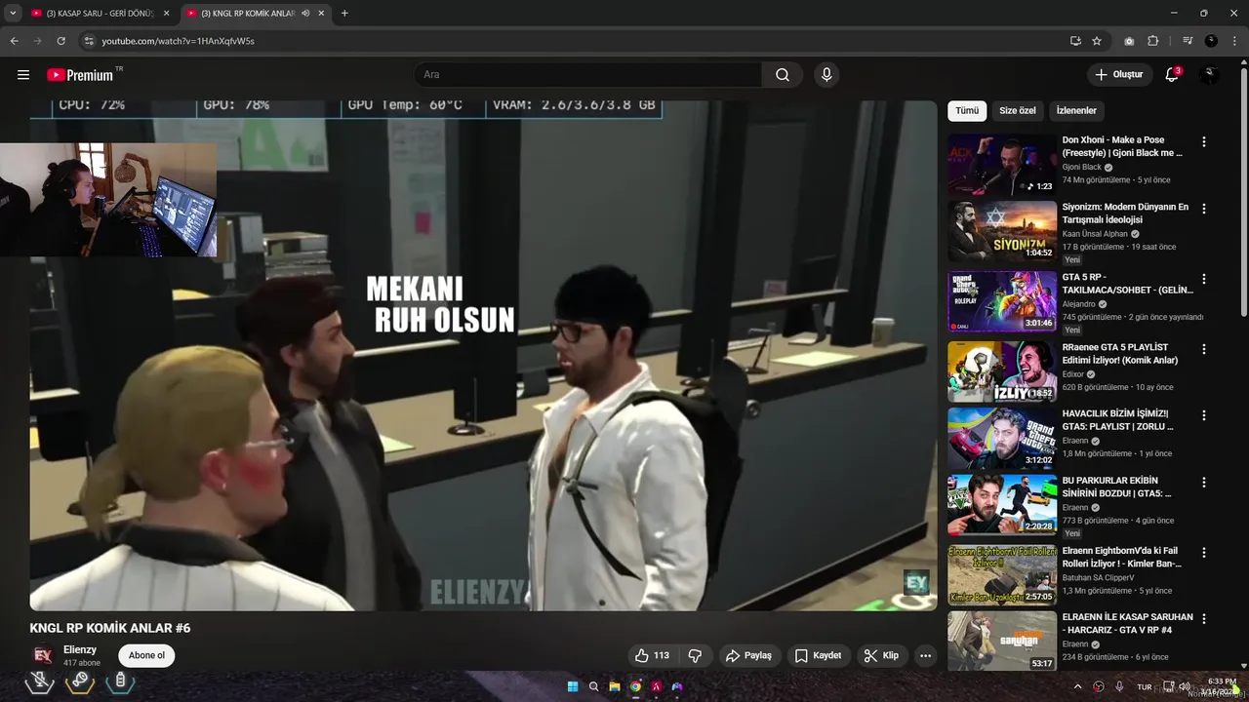Click the camera extension icon

1129,41
